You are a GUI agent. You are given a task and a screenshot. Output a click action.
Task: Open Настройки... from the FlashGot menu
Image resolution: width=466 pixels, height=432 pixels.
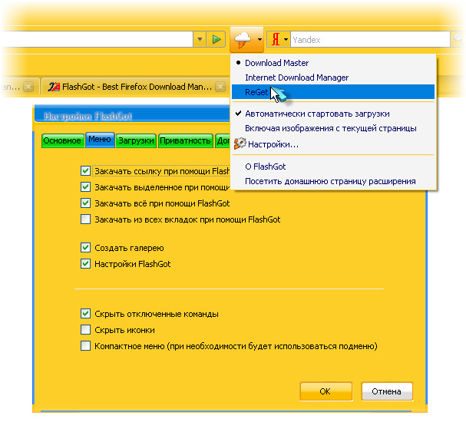333,144
